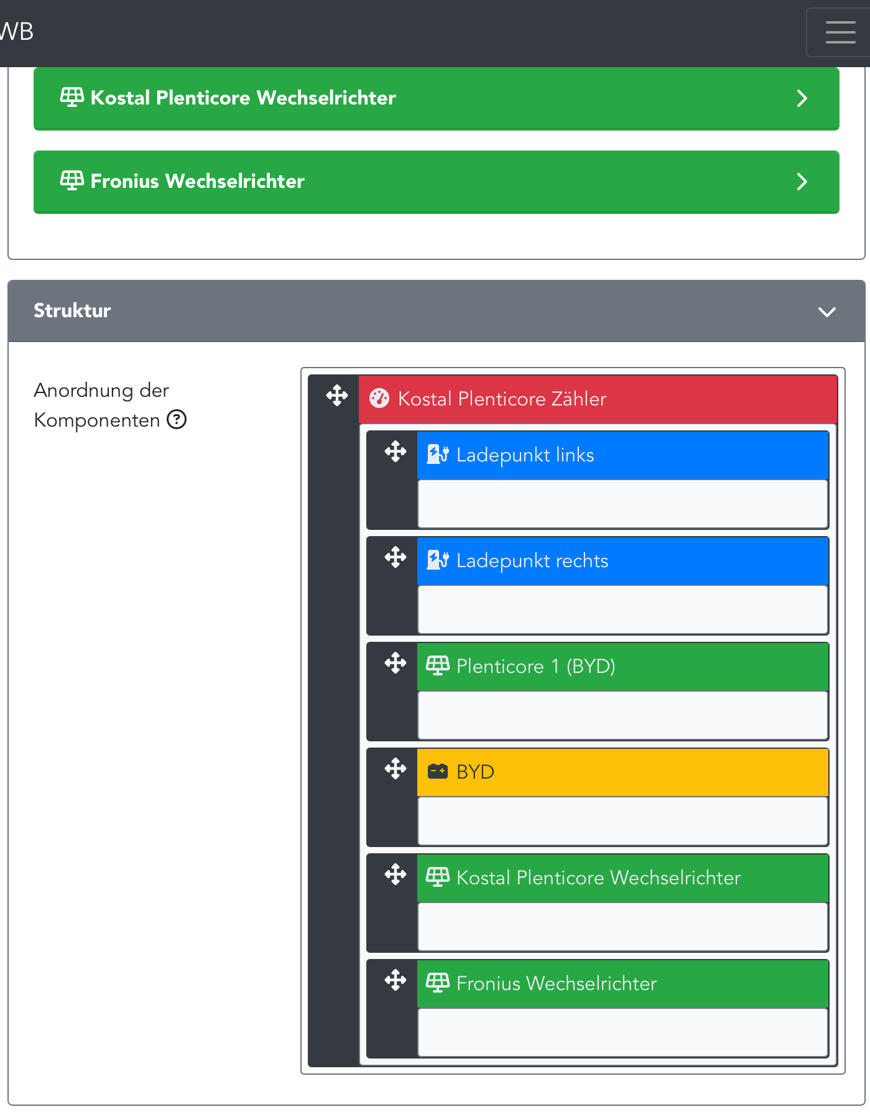This screenshot has height=1112, width=870.
Task: Click the charging station icon of Ladepunkt links
Action: 438,454
